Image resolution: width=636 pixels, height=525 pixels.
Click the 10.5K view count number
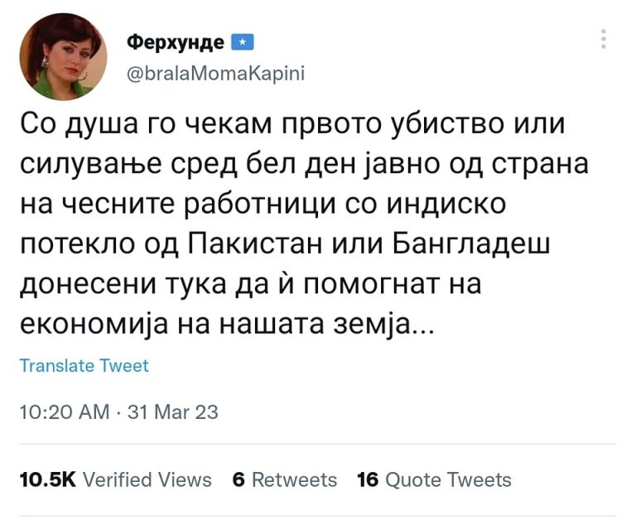pos(47,479)
